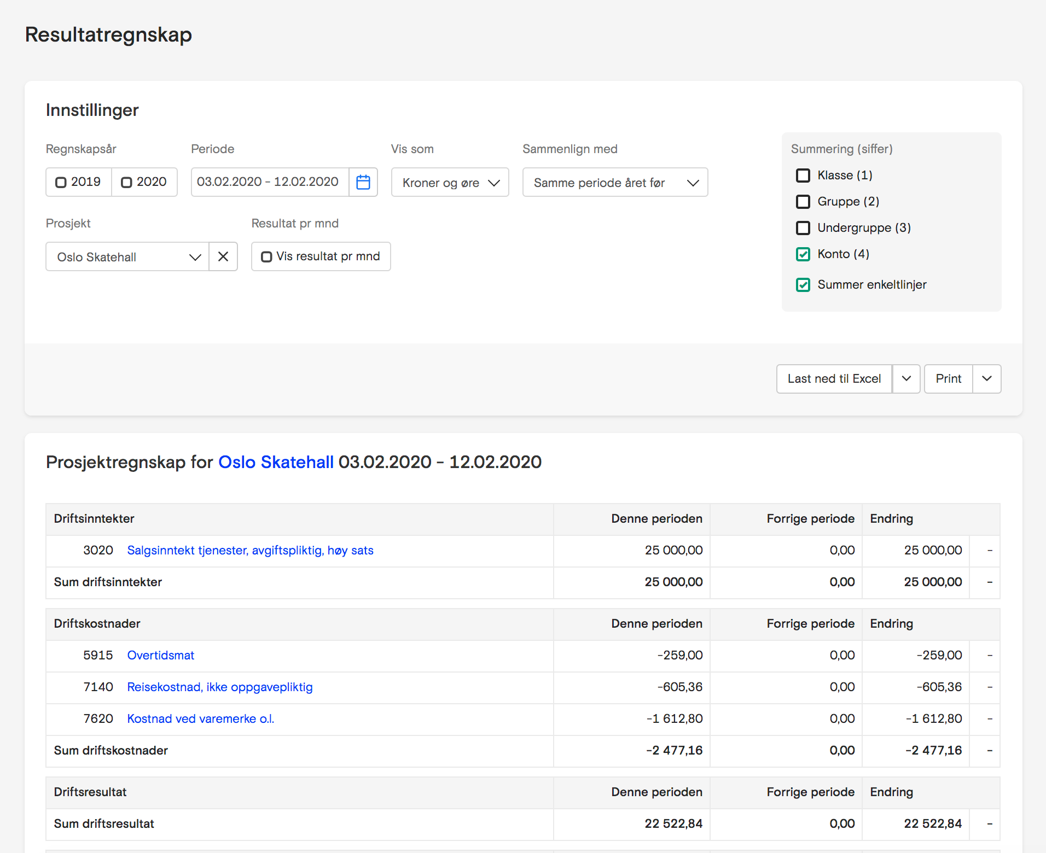Uncheck the Konto (4) summation box
Image resolution: width=1046 pixels, height=853 pixels.
coord(803,254)
